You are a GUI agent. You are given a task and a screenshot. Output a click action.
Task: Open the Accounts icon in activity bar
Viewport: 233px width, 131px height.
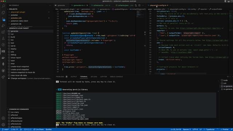3,118
